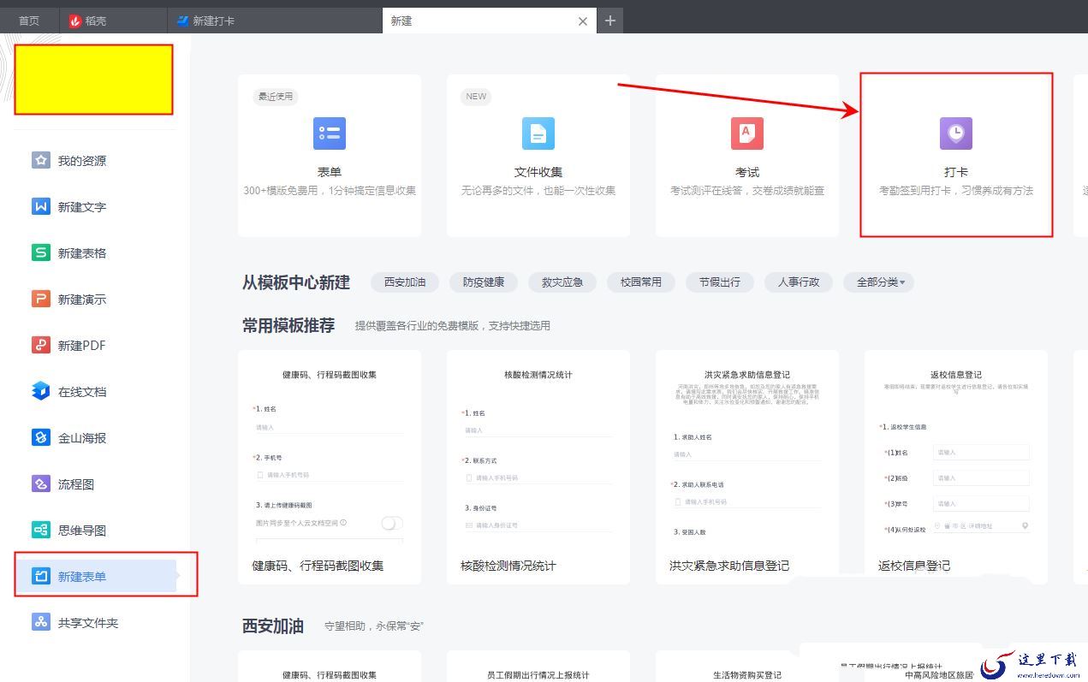Click the 新建表单 form icon in sidebar
This screenshot has height=682, width=1088.
[41, 576]
